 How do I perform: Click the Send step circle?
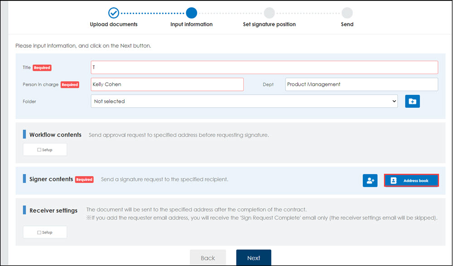point(347,13)
